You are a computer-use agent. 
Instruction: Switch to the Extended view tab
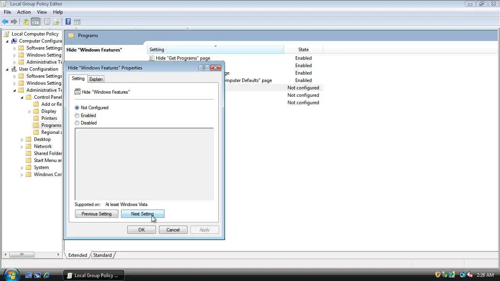78,255
